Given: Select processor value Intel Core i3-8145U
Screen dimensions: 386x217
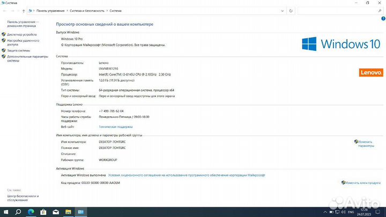Looking at the screenshot, I should coord(135,74).
